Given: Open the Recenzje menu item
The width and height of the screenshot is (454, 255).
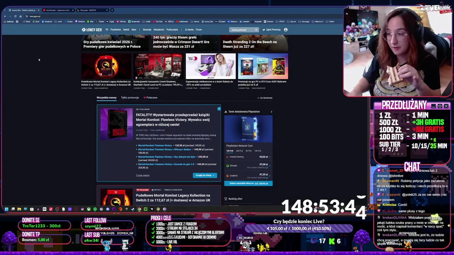Looking at the screenshot, I should pyautogui.click(x=147, y=30).
